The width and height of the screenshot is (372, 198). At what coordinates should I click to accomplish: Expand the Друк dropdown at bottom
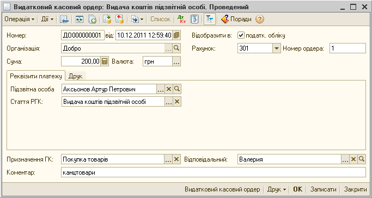[x=277, y=189]
